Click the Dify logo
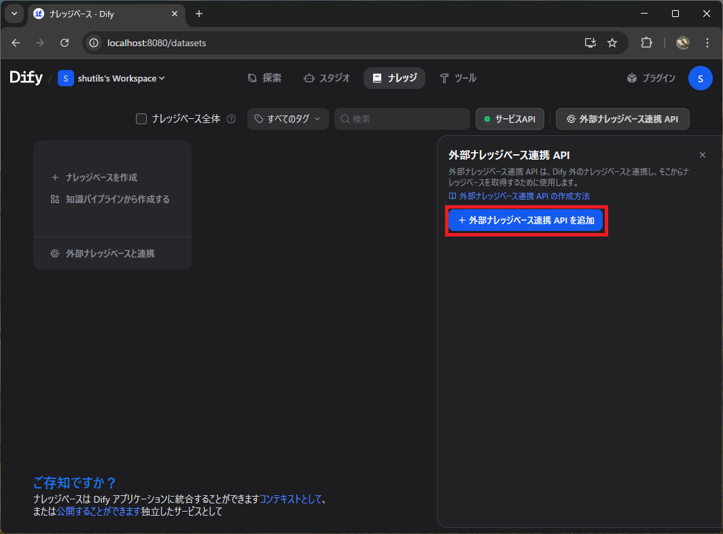Image resolution: width=723 pixels, height=534 pixels. [25, 77]
